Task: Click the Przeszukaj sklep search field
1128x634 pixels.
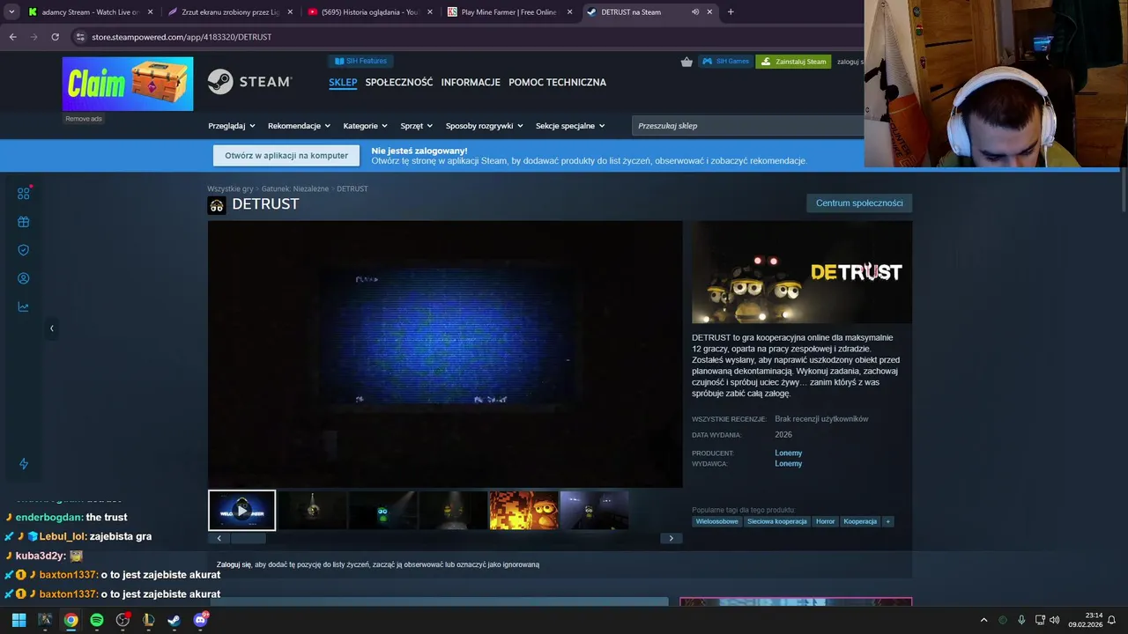Action: (x=747, y=126)
